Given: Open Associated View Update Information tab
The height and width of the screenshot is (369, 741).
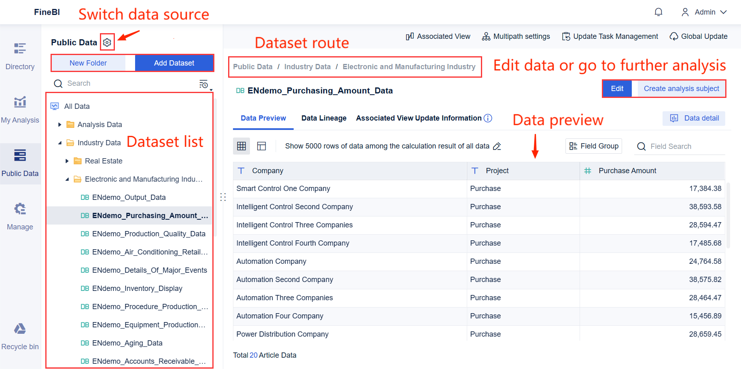Looking at the screenshot, I should click(419, 118).
